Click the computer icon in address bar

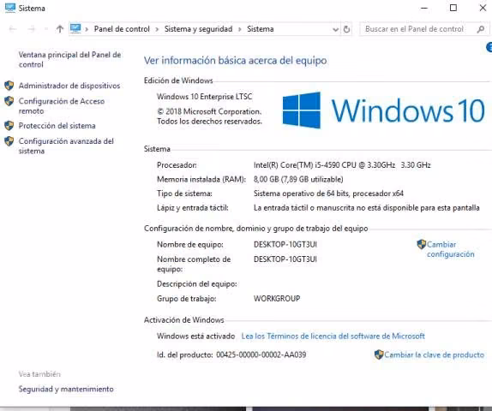tap(75, 28)
